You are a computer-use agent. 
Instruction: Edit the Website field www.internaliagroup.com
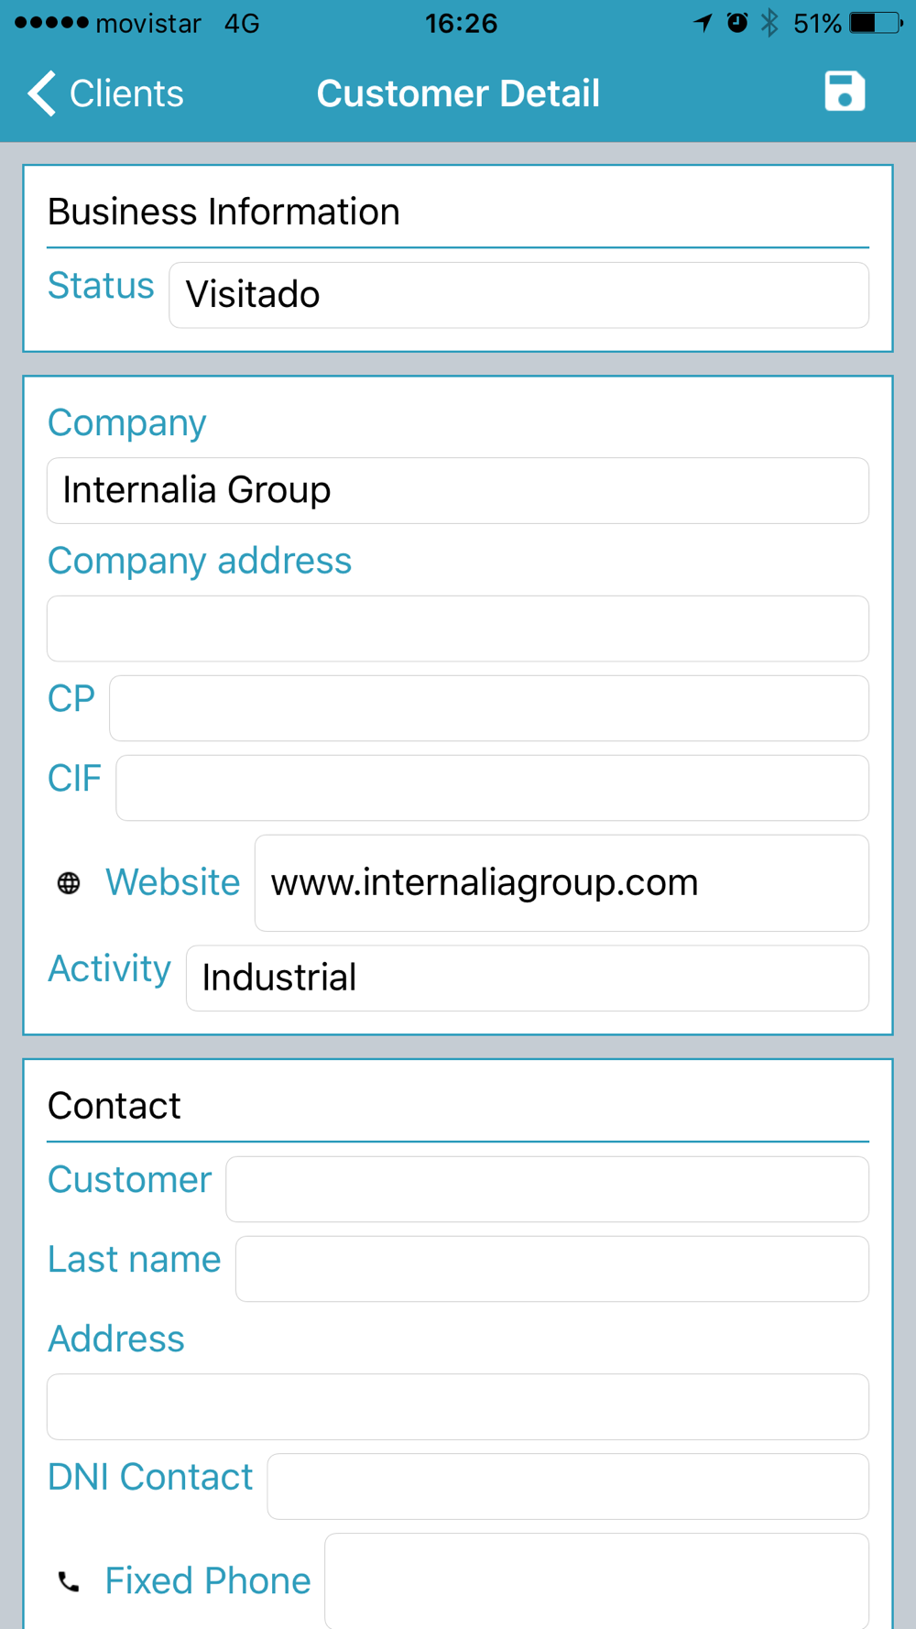point(562,883)
